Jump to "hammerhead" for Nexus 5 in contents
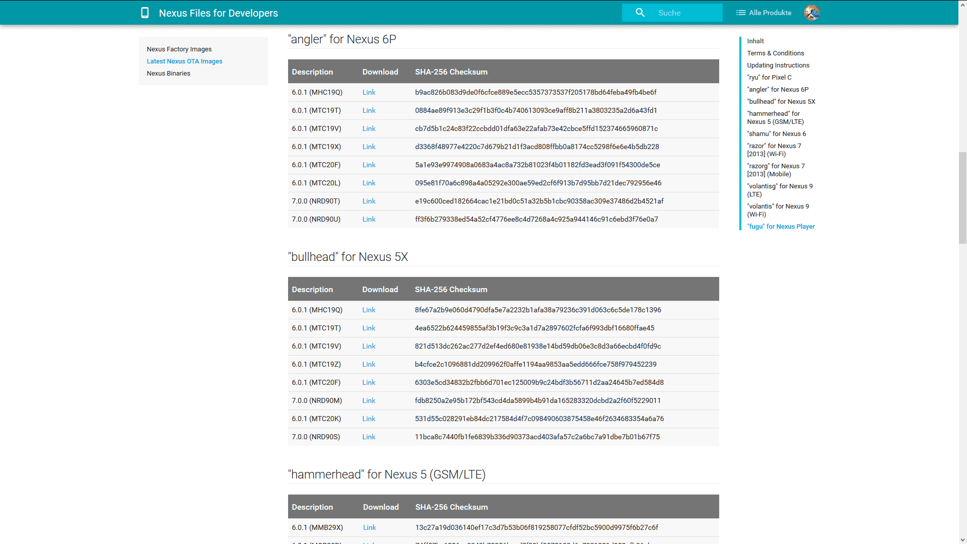This screenshot has height=544, width=967. pos(775,117)
